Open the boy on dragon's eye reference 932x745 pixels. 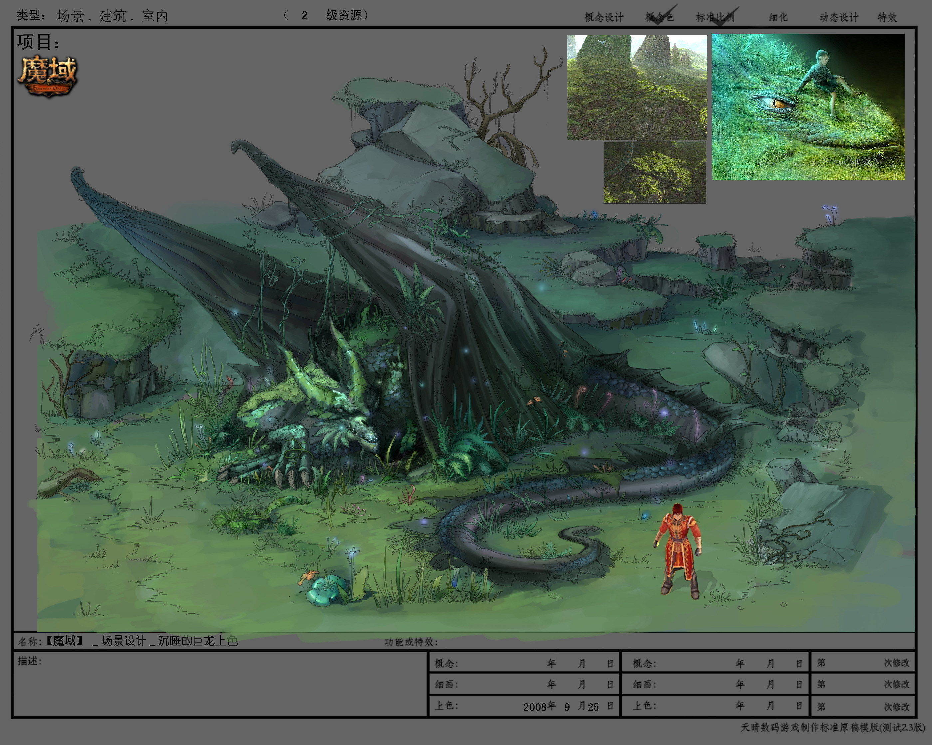pyautogui.click(x=808, y=107)
